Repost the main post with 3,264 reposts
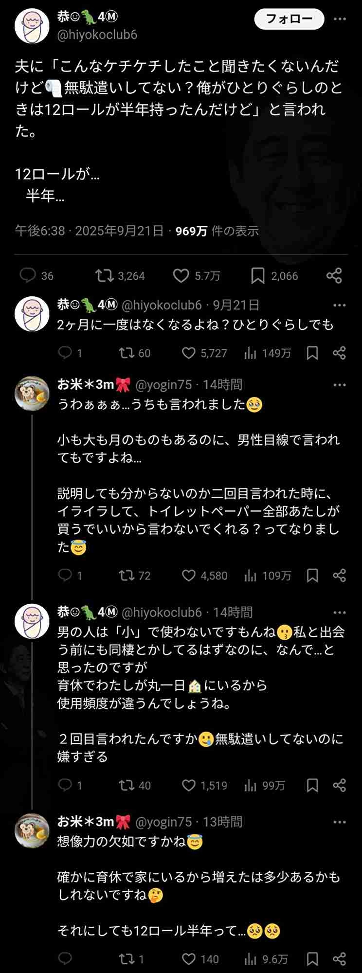 pyautogui.click(x=104, y=276)
